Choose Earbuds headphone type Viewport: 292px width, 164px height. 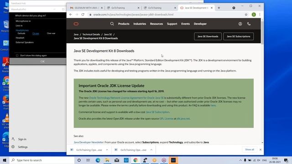[x=21, y=33]
